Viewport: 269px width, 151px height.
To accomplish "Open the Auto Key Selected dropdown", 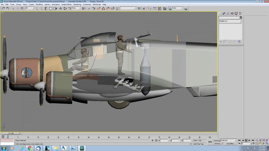I will [229, 140].
